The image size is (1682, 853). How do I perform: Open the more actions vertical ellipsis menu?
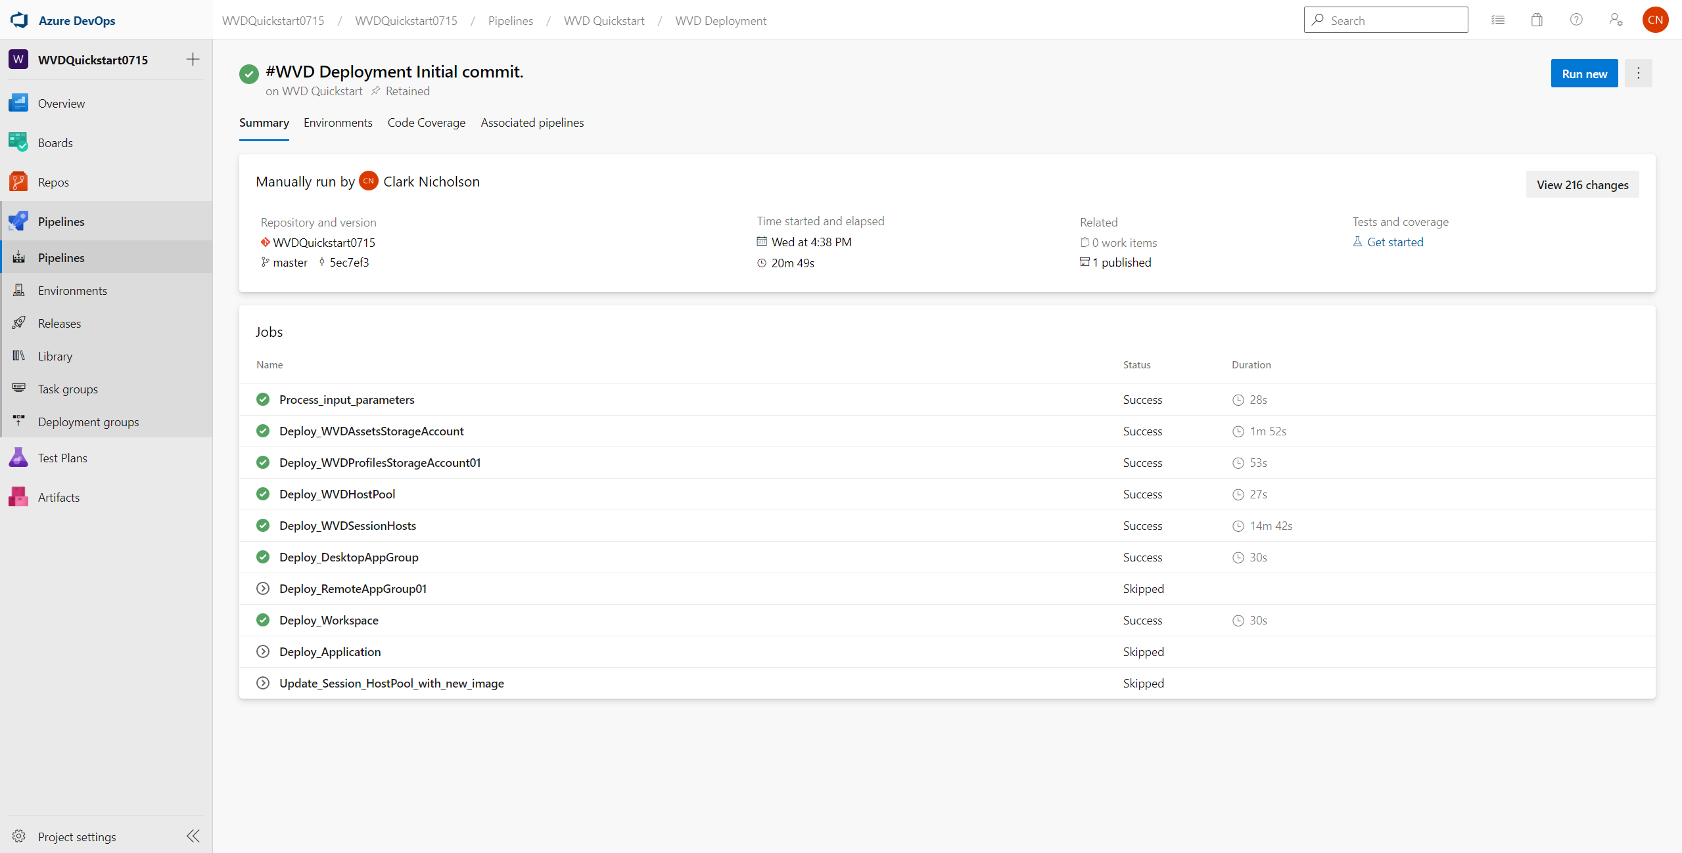(x=1638, y=74)
